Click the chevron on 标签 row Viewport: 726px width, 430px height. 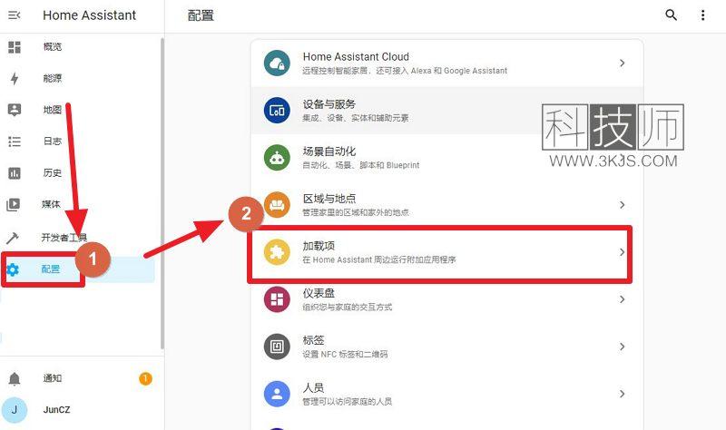[623, 347]
